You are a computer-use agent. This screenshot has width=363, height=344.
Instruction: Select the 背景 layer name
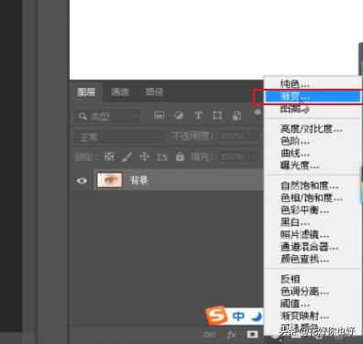coord(139,180)
